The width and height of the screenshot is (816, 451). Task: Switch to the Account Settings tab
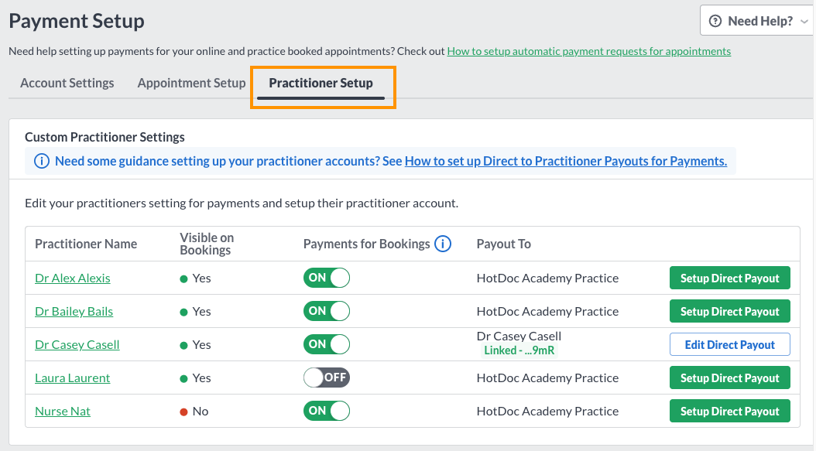point(67,83)
